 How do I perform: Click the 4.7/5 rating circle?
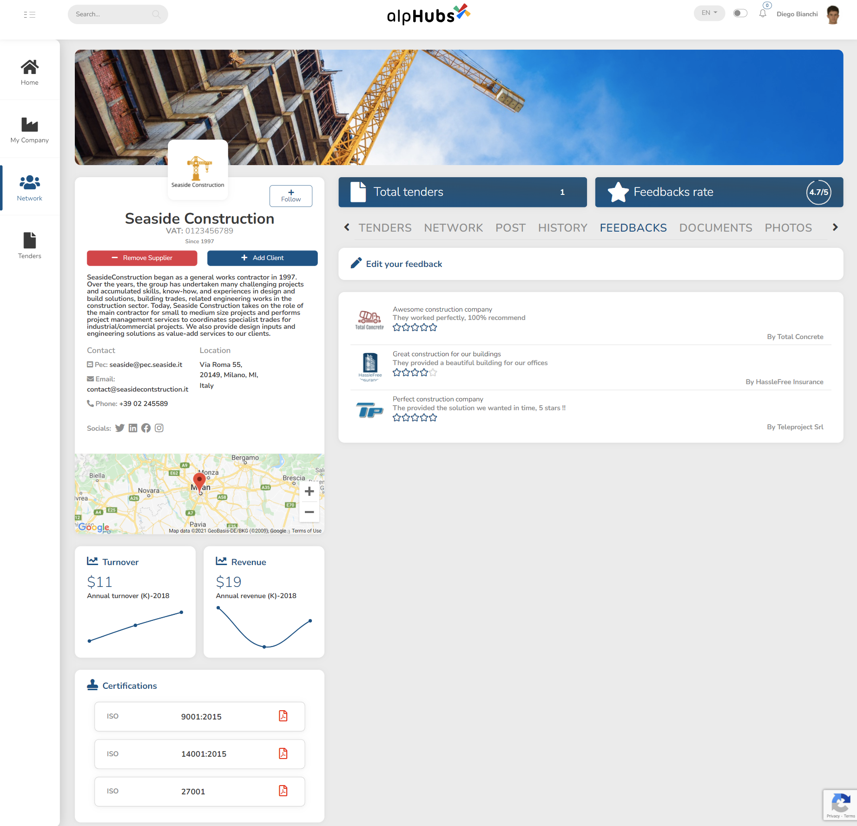[818, 192]
